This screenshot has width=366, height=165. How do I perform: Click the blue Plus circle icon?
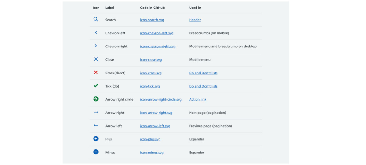[96, 139]
